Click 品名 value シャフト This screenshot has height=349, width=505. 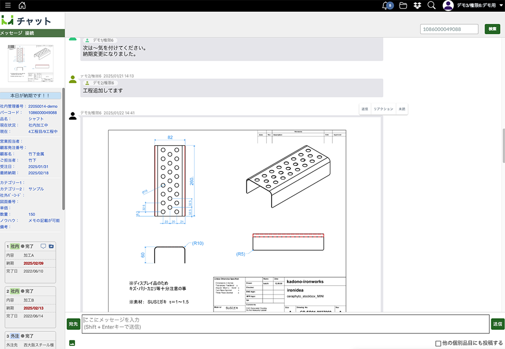click(36, 119)
